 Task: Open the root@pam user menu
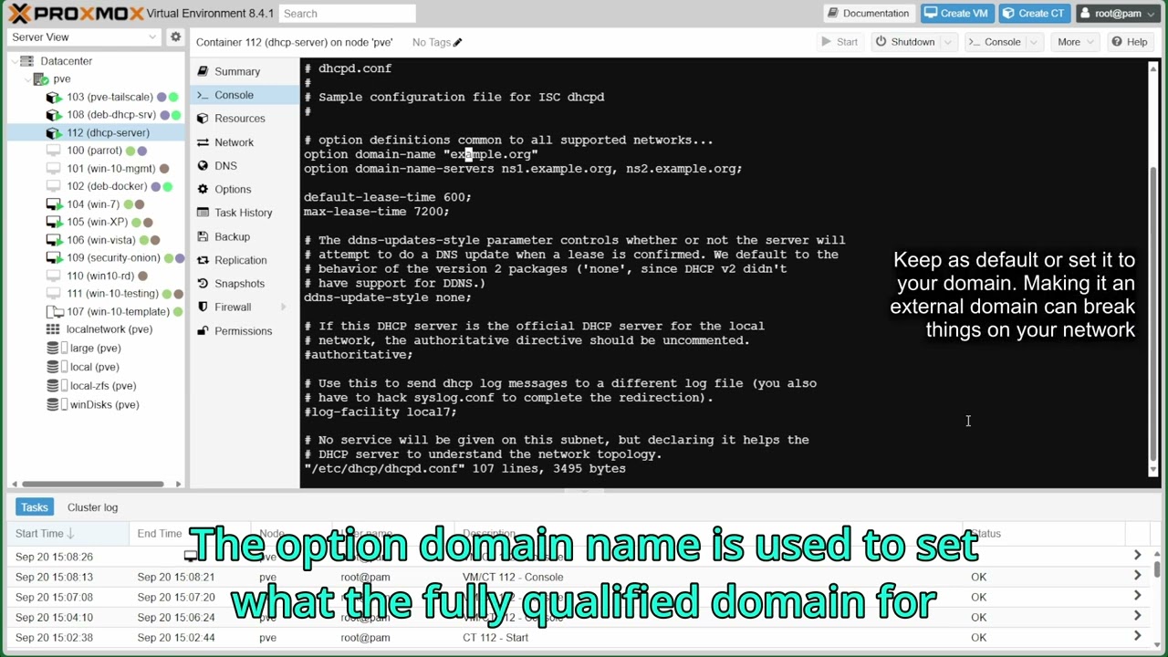tap(1119, 14)
